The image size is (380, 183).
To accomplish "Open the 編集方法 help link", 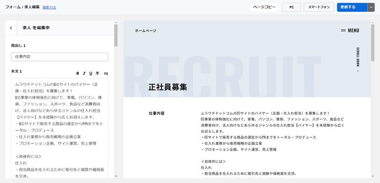I will coord(49,8).
